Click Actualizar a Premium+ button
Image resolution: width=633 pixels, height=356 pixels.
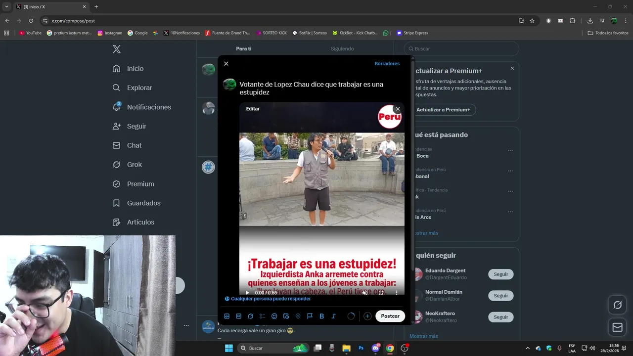pyautogui.click(x=443, y=110)
